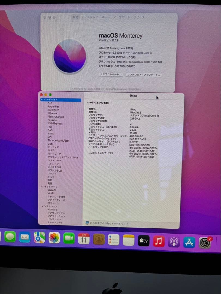Select Ethernet in the sidebar
The height and width of the screenshot is (294, 221).
[x=53, y=113]
